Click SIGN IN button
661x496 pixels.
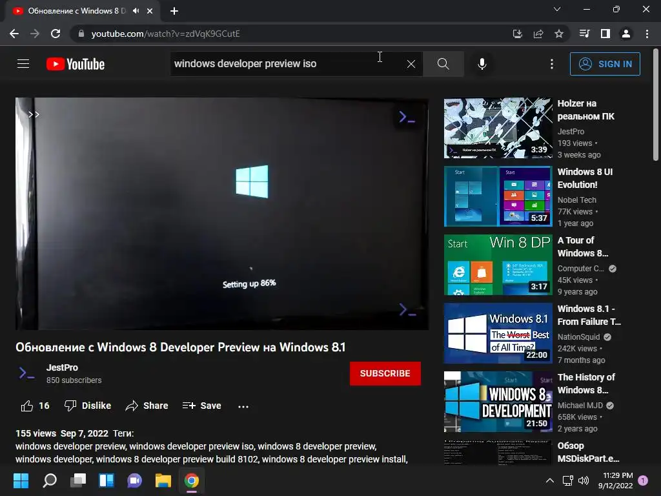[x=605, y=64]
